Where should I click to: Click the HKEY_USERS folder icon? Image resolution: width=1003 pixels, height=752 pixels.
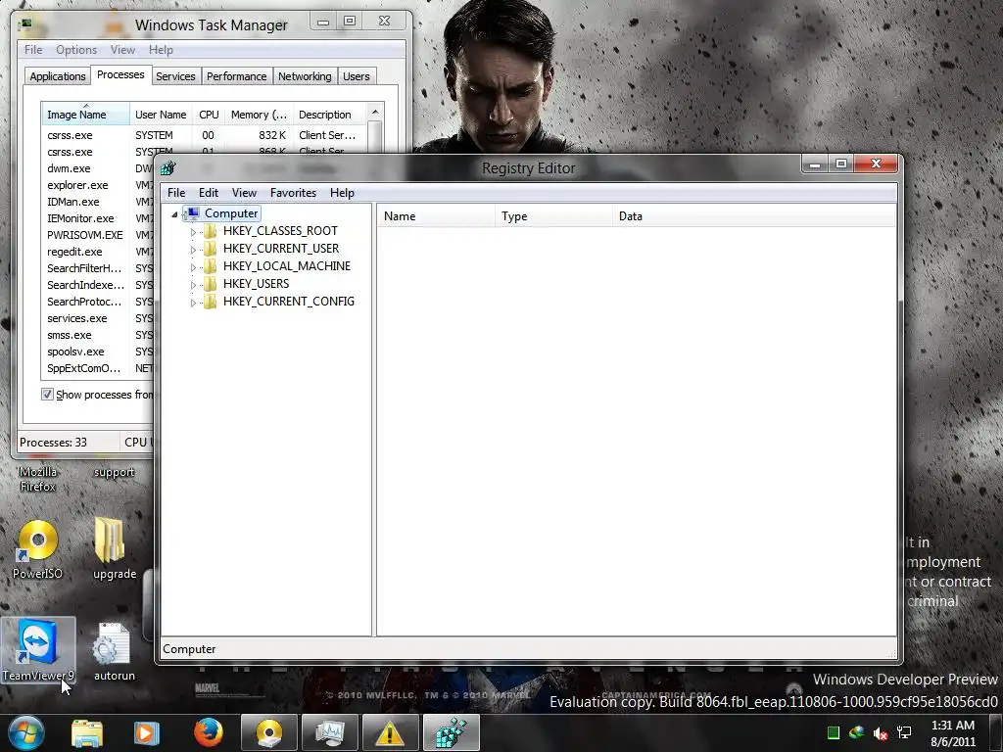[x=210, y=284]
